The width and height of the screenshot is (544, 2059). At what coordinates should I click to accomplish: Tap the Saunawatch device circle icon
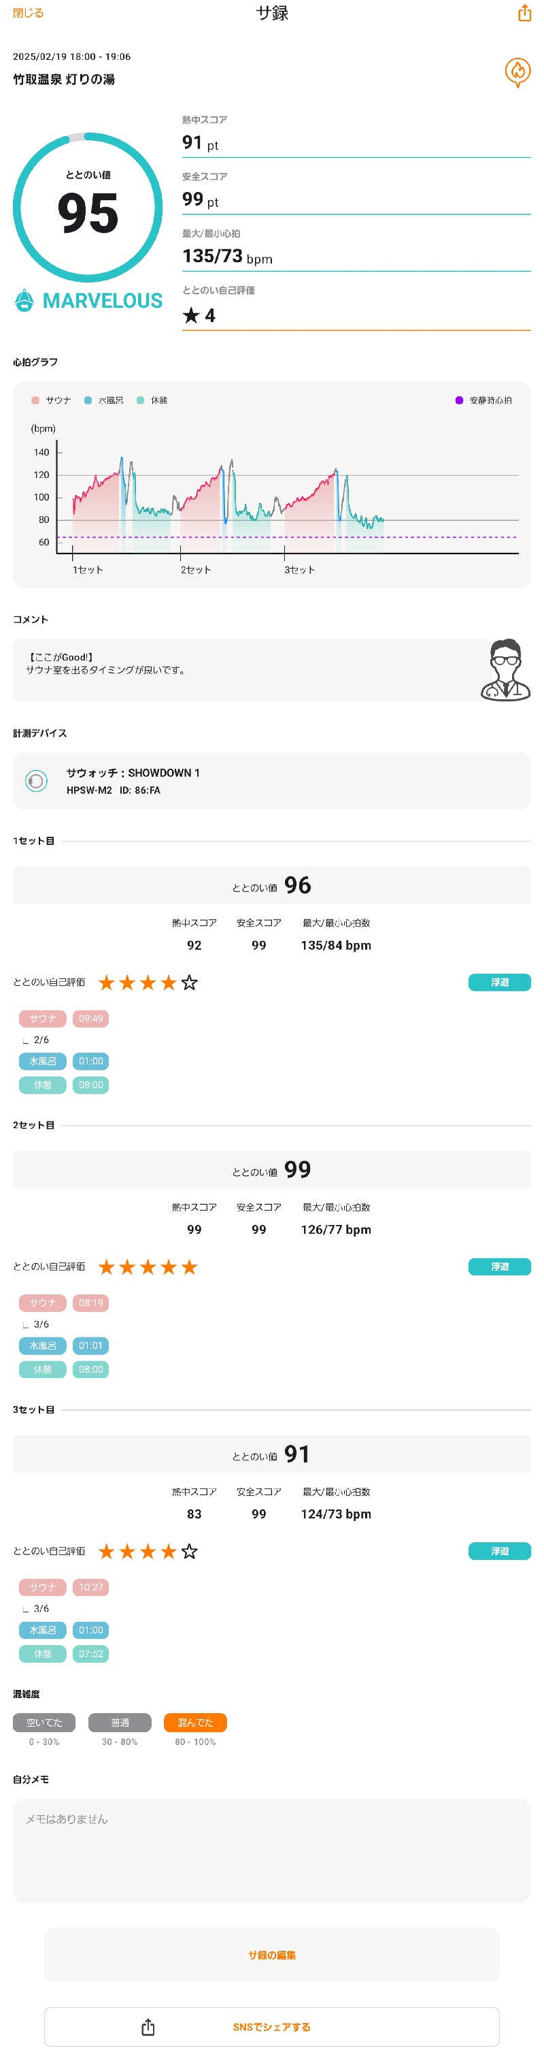[36, 781]
